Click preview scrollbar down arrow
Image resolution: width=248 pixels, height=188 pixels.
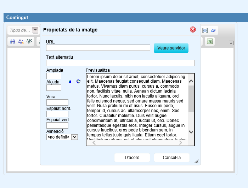[x=191, y=132]
